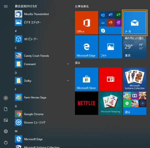Open Pictures from the left rail
Image resolution: width=150 pixels, height=148 pixels.
click(x=6, y=120)
